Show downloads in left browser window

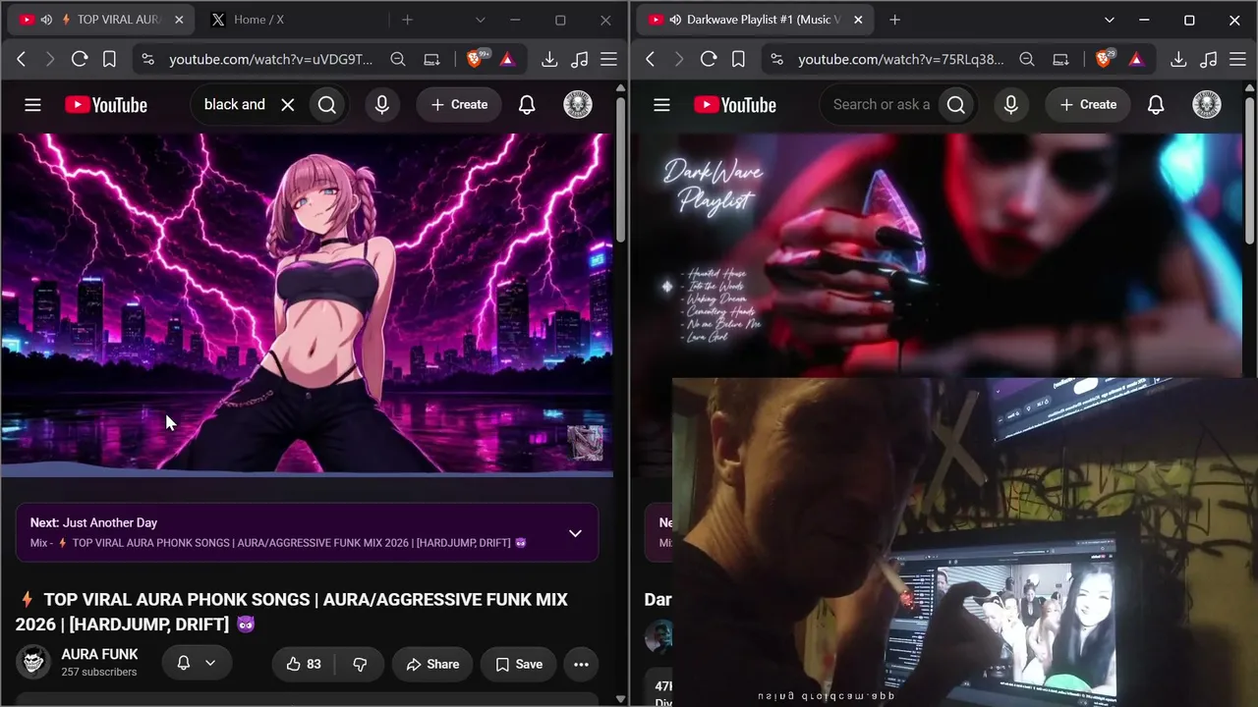click(549, 59)
